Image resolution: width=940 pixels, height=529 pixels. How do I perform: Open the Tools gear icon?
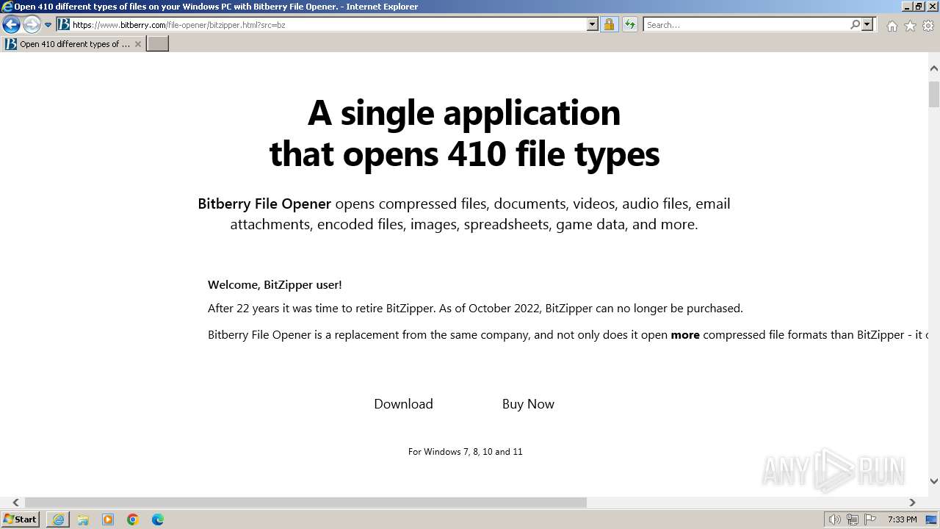tap(928, 26)
